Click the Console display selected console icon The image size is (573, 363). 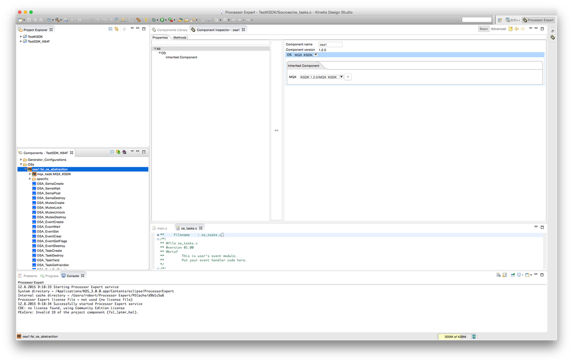(519, 275)
